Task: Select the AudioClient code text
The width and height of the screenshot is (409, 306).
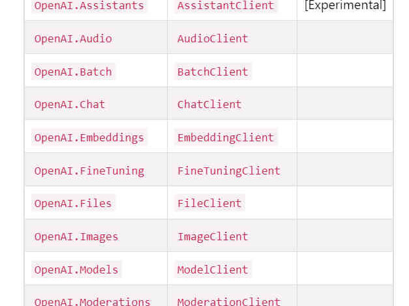Action: (x=213, y=39)
